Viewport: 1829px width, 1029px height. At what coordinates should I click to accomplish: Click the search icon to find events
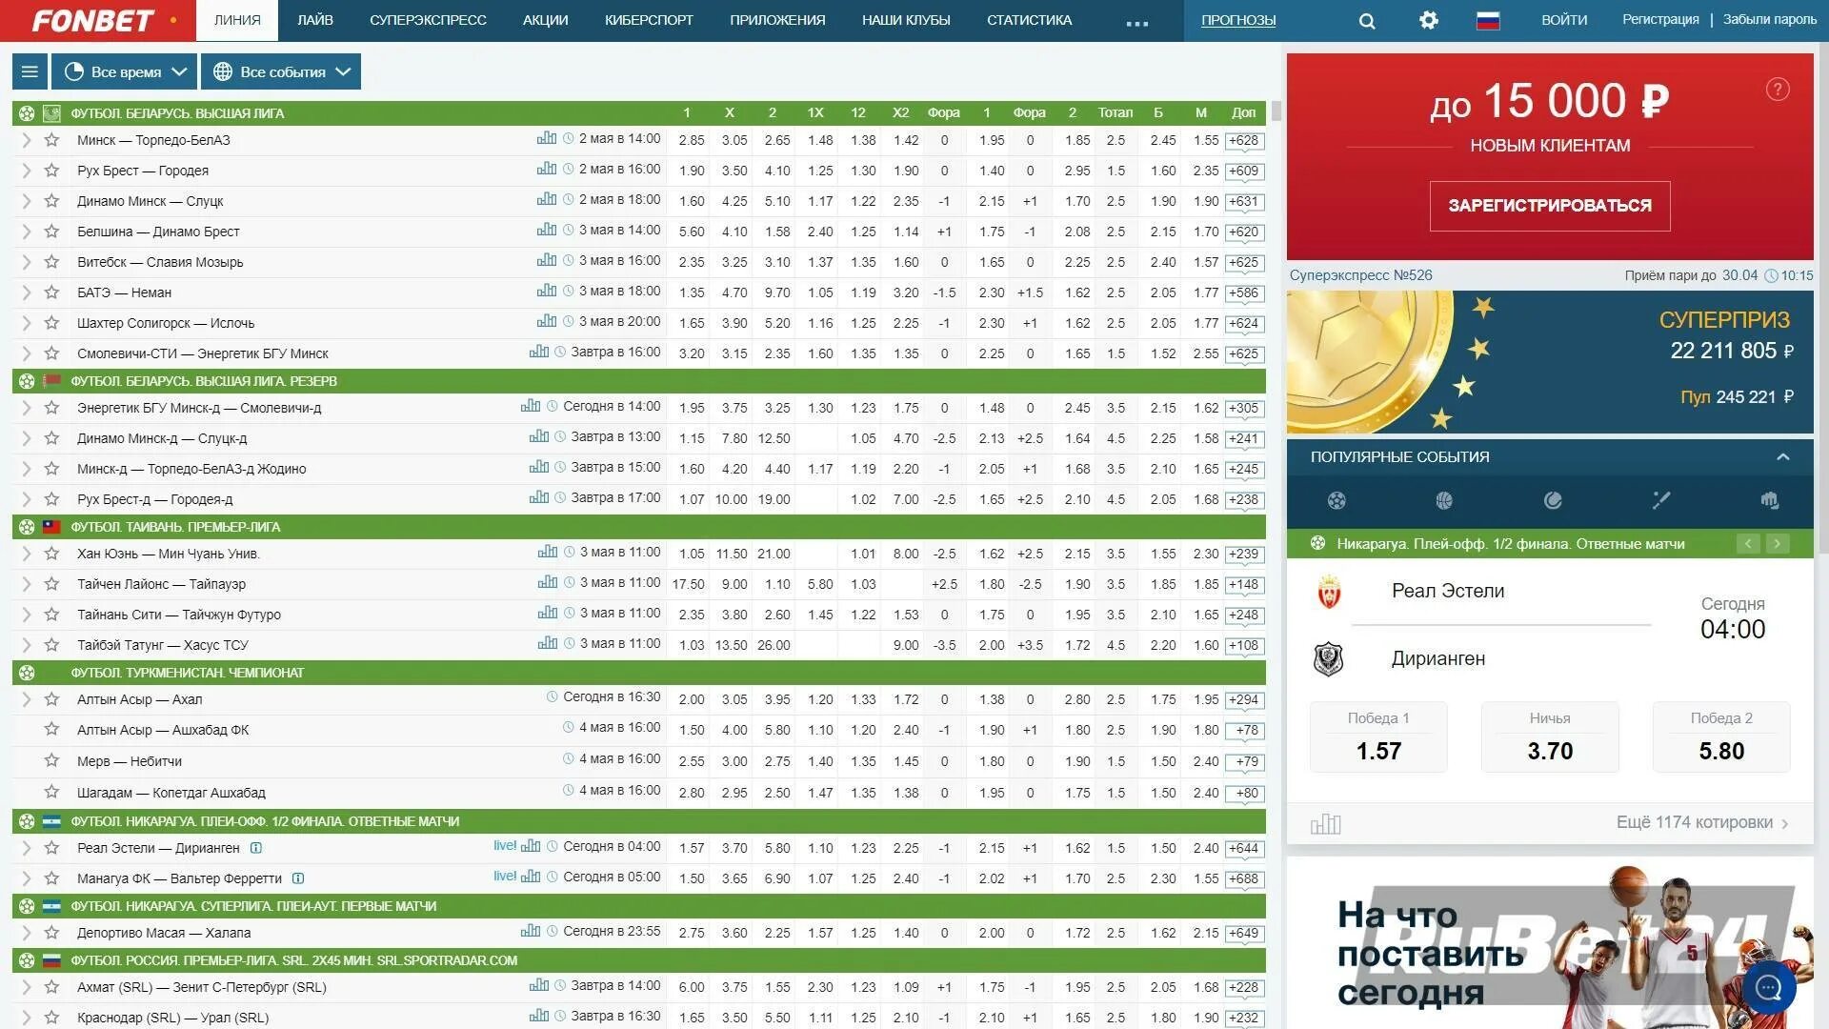(x=1365, y=21)
